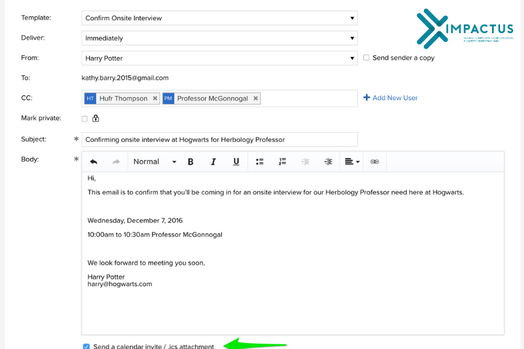Click the outdent icon
Viewport: 524px width, 349px height.
[306, 162]
